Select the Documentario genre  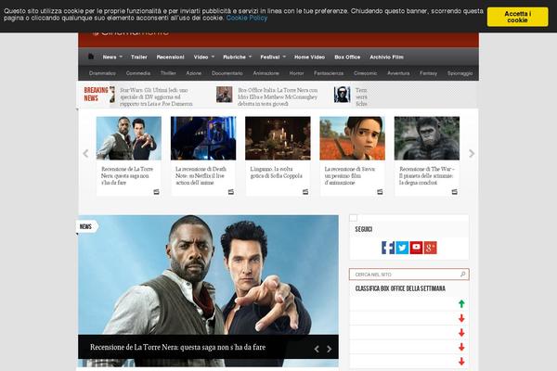[x=227, y=73]
